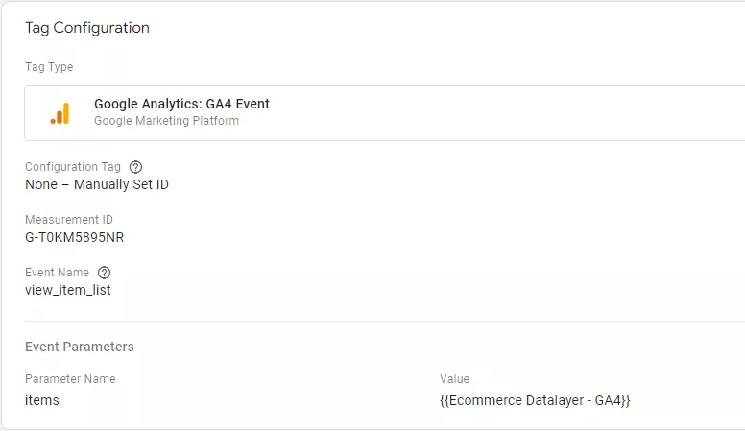745x431 pixels.
Task: Select the None – Manually Set ID value
Action: (97, 184)
